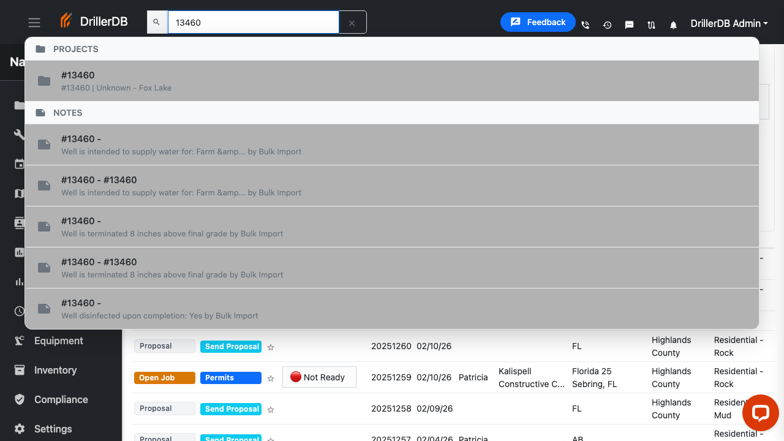Toggle the favorite star on job 20251259

[x=270, y=378]
